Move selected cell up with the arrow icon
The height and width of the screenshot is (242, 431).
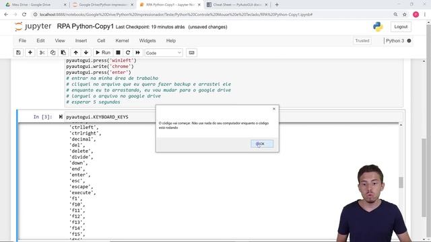click(x=75, y=52)
